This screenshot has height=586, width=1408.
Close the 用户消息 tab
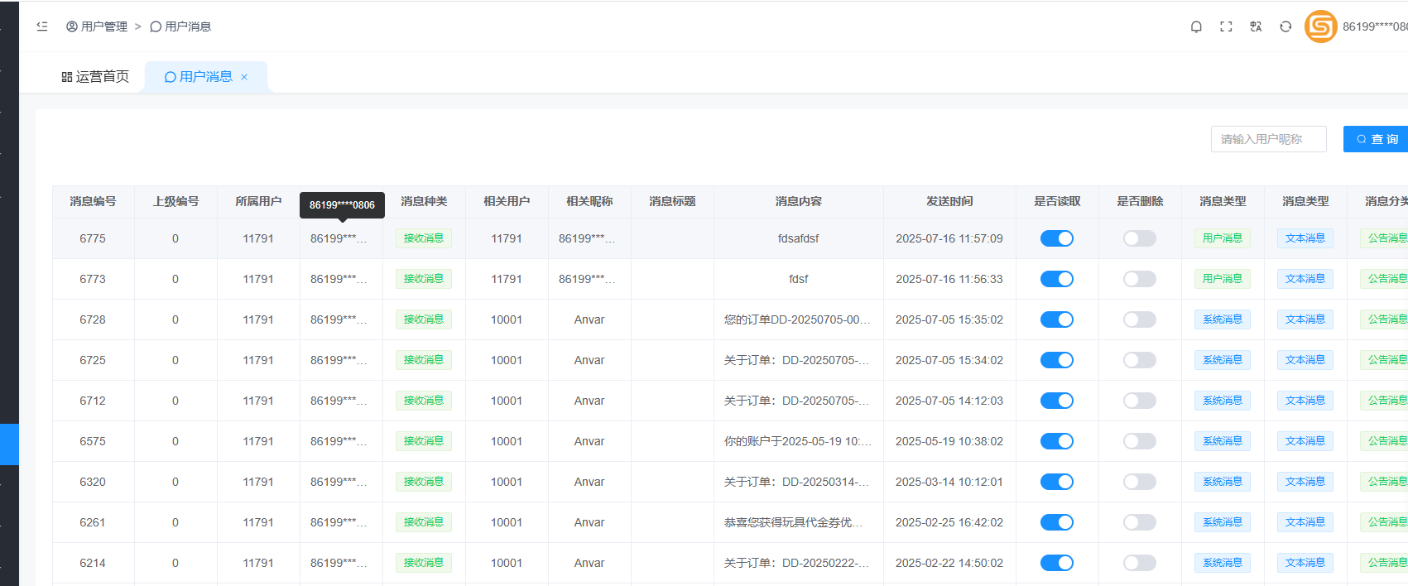coord(244,77)
